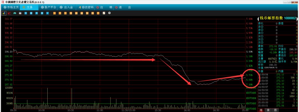The height and width of the screenshot is (112, 299).
Task: Select the 3-minute orange period icon
Action: (x=60, y=13)
